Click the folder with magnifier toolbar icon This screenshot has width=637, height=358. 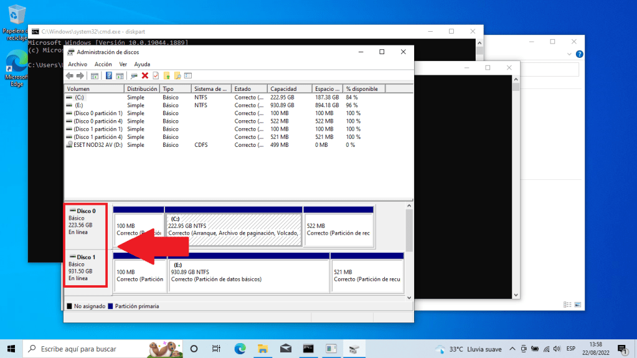tap(177, 76)
